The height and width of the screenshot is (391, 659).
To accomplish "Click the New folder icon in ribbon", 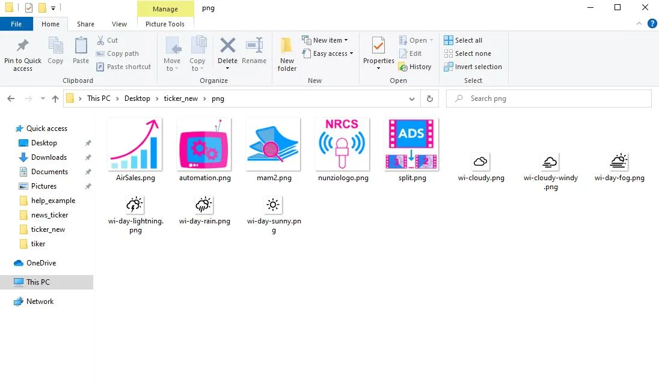I will pyautogui.click(x=287, y=46).
